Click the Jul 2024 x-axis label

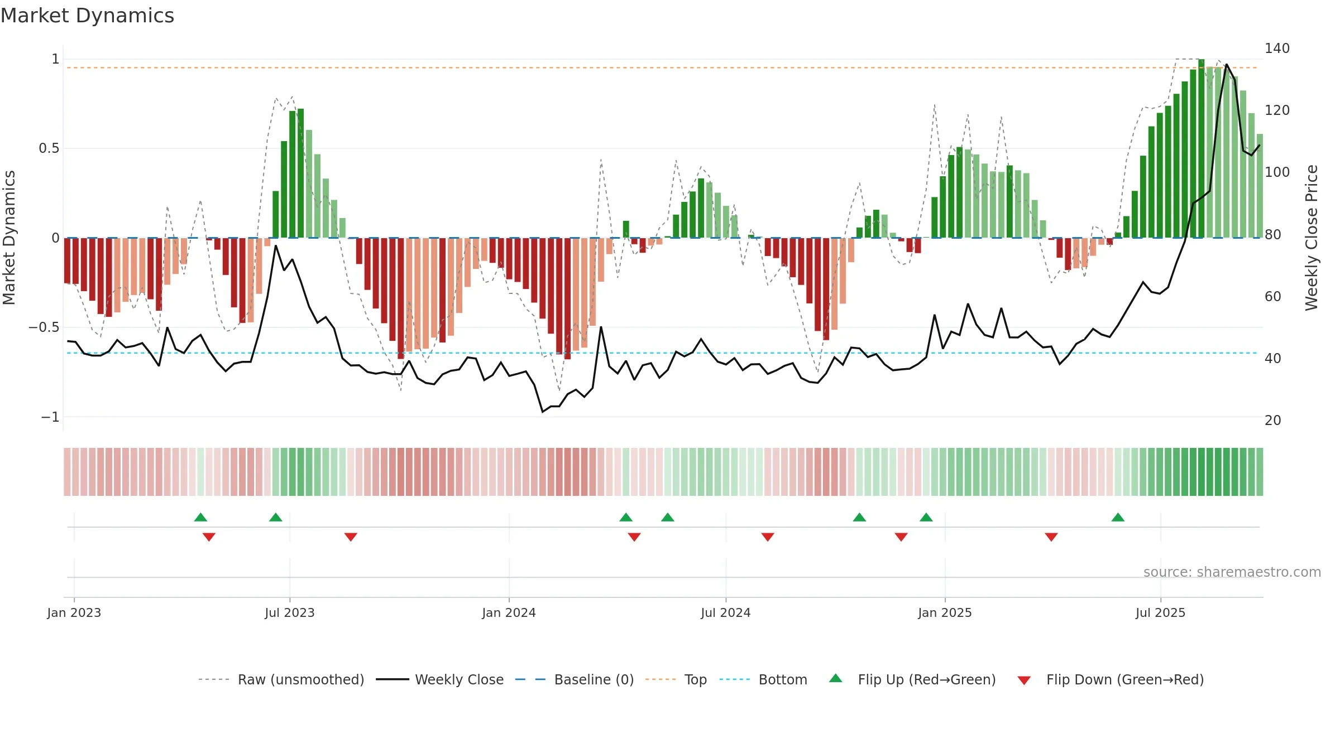pos(726,612)
